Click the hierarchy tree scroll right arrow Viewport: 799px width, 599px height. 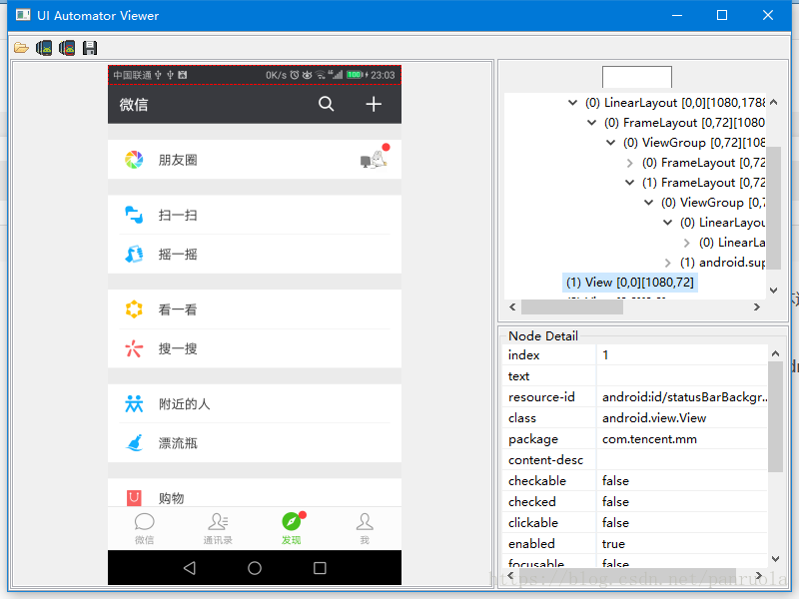click(x=757, y=306)
